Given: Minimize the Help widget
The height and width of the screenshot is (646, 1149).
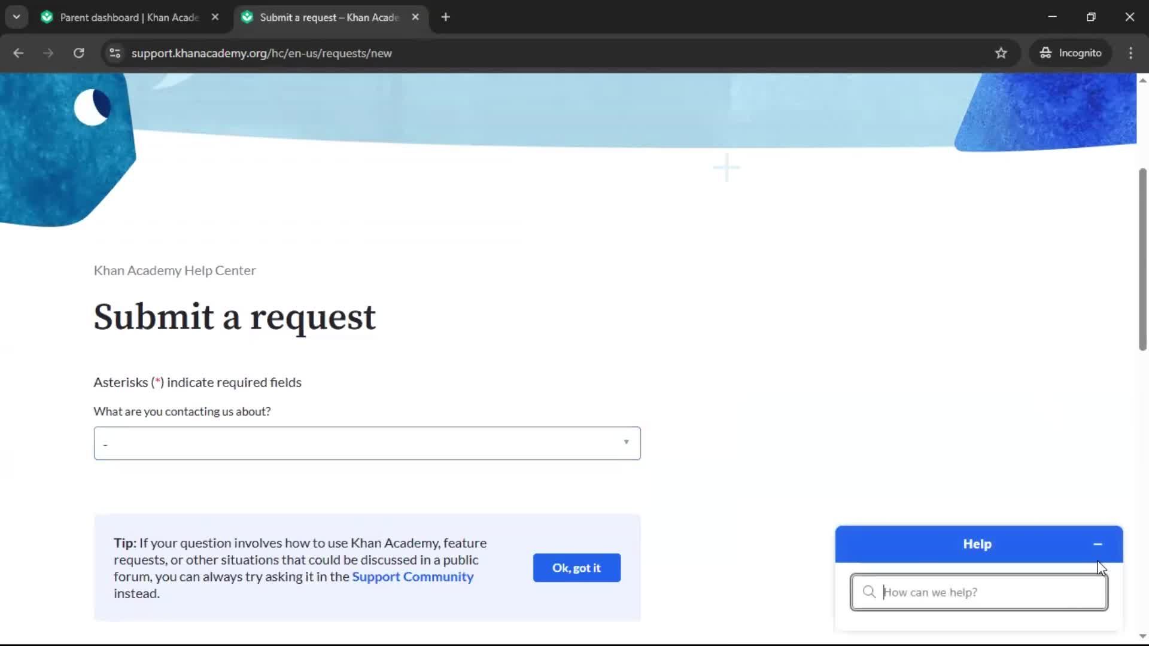Looking at the screenshot, I should click(x=1098, y=544).
